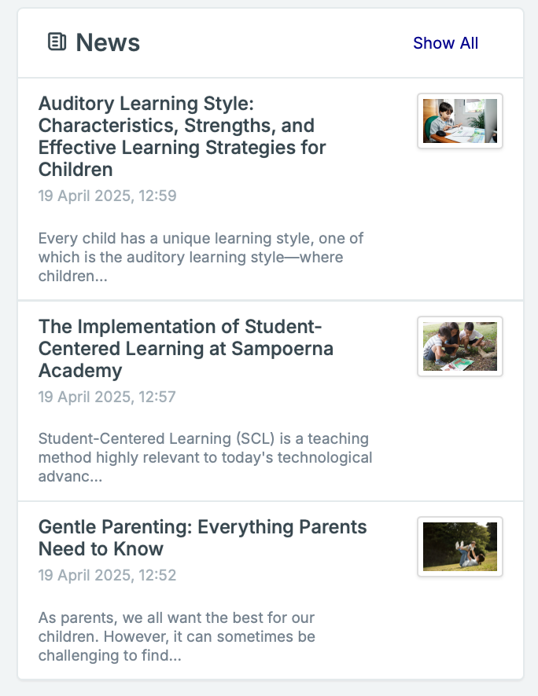
Task: Click the word 'Children' ending the first headline
Action: click(76, 170)
